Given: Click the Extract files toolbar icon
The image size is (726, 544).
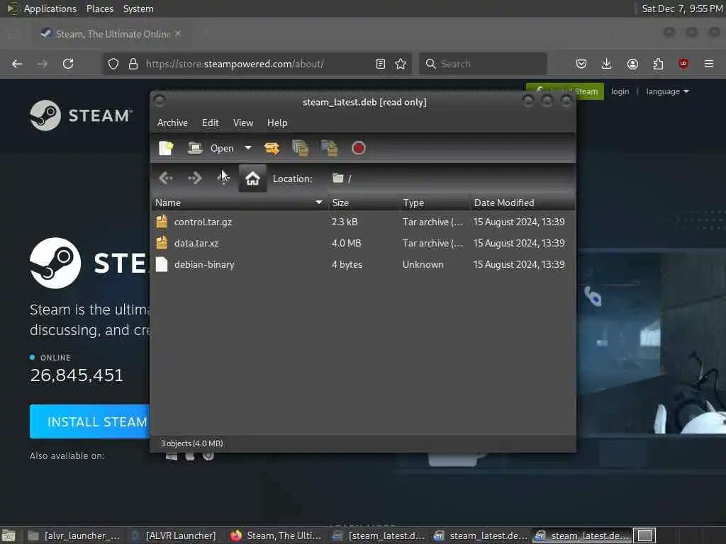Looking at the screenshot, I should tap(272, 148).
